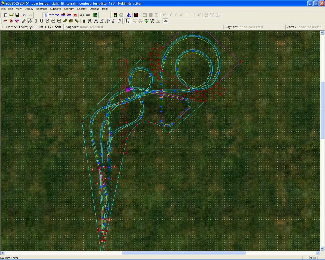Viewport: 325px width, 260px height.
Task: Undo the last edit
Action: coord(24,15)
